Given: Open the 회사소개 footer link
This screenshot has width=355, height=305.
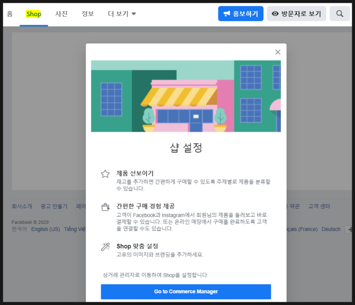Looking at the screenshot, I should tap(22, 206).
